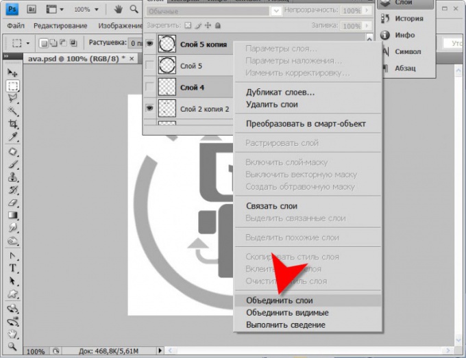Select the Healing Brush tool
Image resolution: width=466 pixels, height=358 pixels.
click(12, 152)
